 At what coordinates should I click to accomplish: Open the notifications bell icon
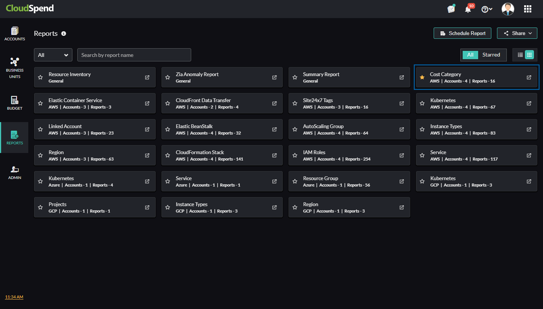pyautogui.click(x=468, y=9)
